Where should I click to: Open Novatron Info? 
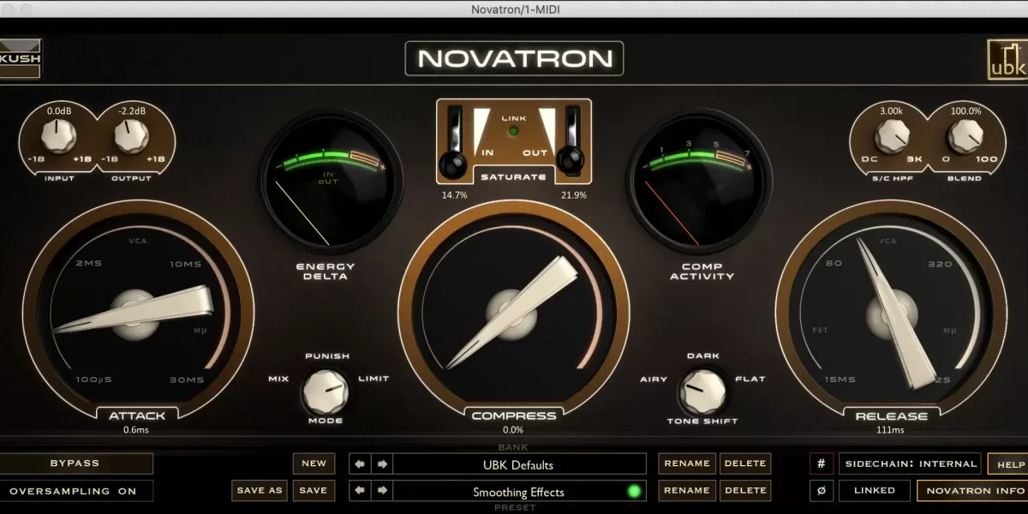tap(972, 491)
